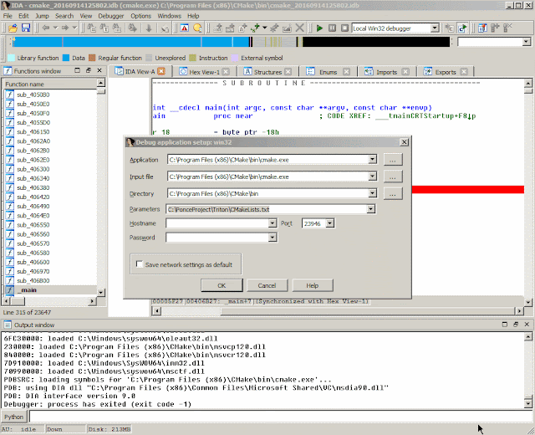Browse for Application with the ... button
The height and width of the screenshot is (435, 535).
pyautogui.click(x=393, y=160)
